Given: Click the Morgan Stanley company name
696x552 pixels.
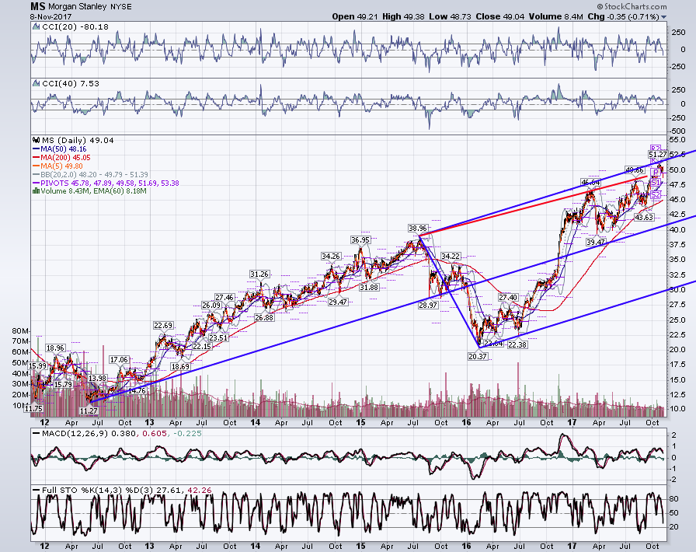Looking at the screenshot, I should tap(77, 7).
